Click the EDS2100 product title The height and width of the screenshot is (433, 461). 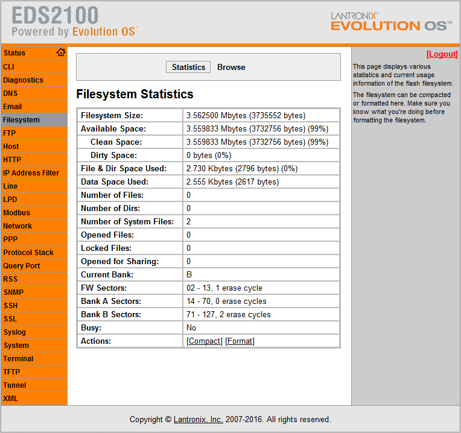pyautogui.click(x=55, y=15)
